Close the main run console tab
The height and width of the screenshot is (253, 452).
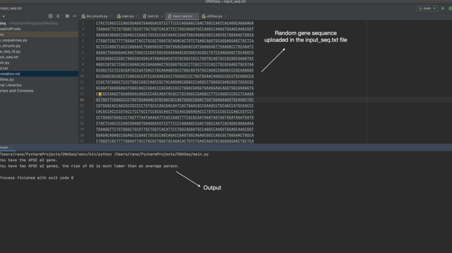[12, 148]
